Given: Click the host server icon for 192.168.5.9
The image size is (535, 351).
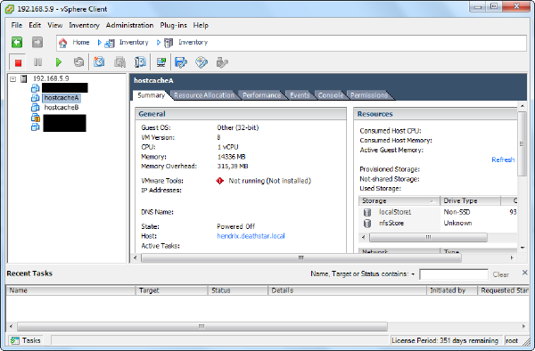Looking at the screenshot, I should [24, 78].
